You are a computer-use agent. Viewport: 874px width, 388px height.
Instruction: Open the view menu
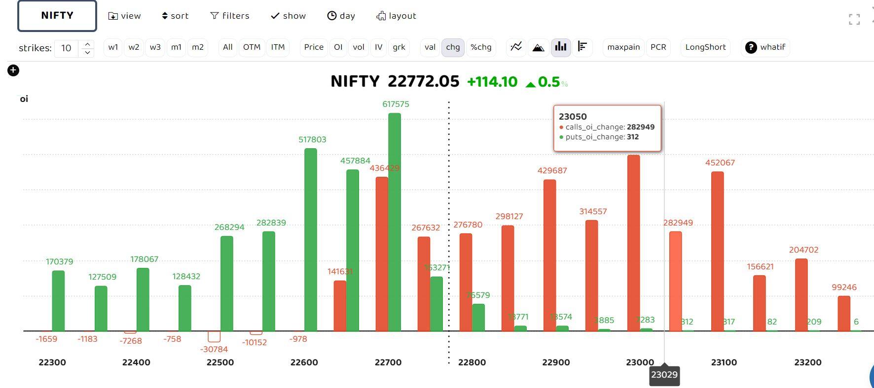pyautogui.click(x=124, y=16)
